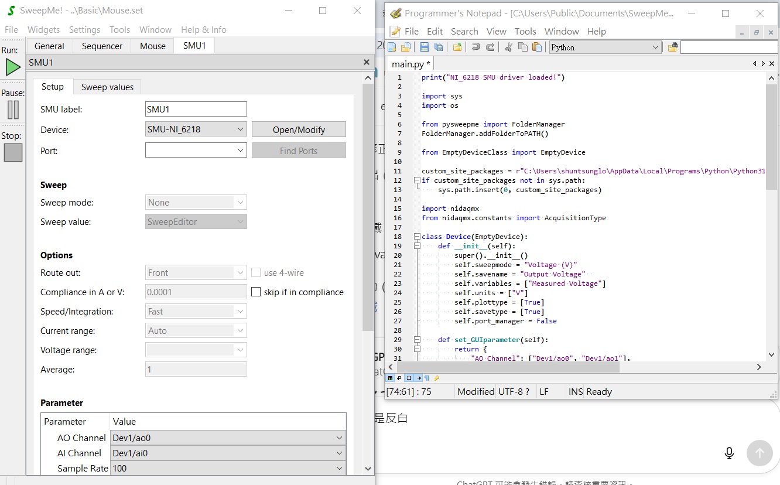The image size is (780, 485).
Task: Click the fold marker beside class Device line
Action: click(416, 237)
